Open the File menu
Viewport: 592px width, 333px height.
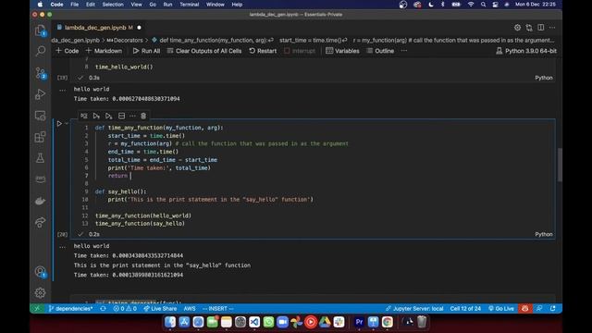(x=75, y=5)
